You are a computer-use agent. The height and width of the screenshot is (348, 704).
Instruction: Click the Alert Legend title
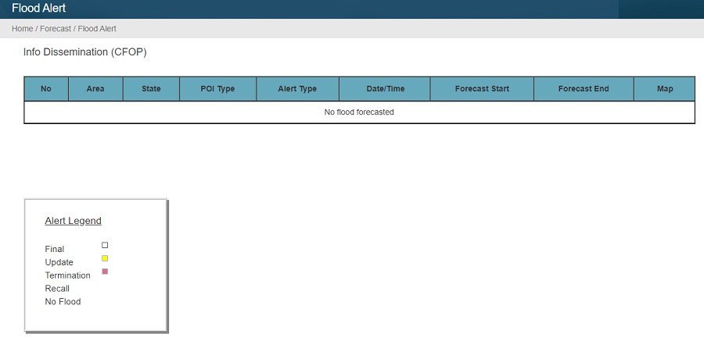pyautogui.click(x=74, y=221)
